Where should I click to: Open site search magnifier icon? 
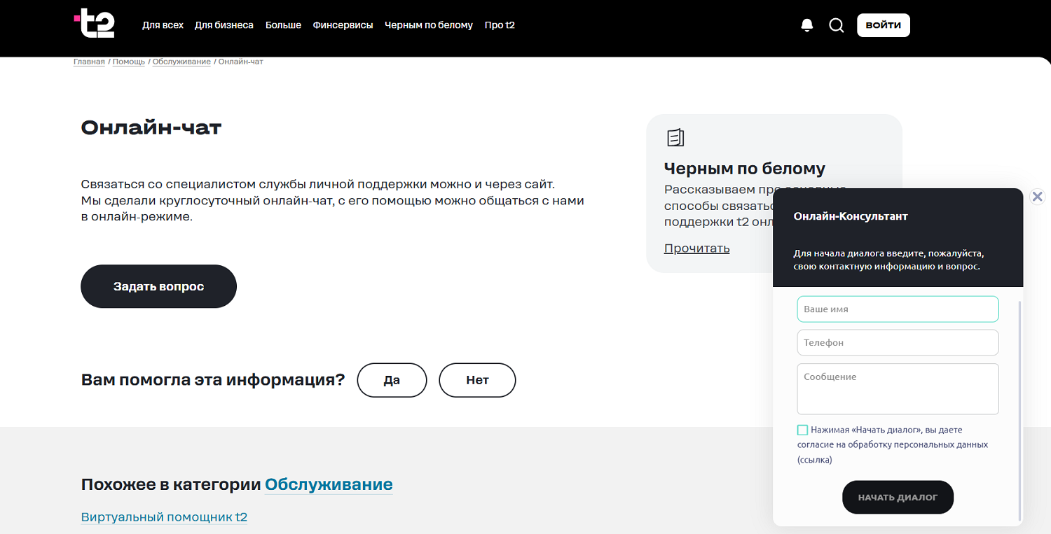(x=837, y=25)
